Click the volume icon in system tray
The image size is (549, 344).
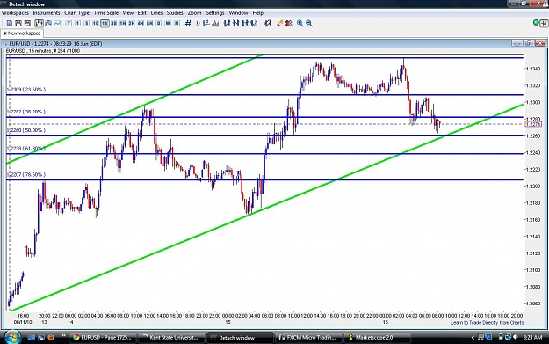(x=515, y=337)
